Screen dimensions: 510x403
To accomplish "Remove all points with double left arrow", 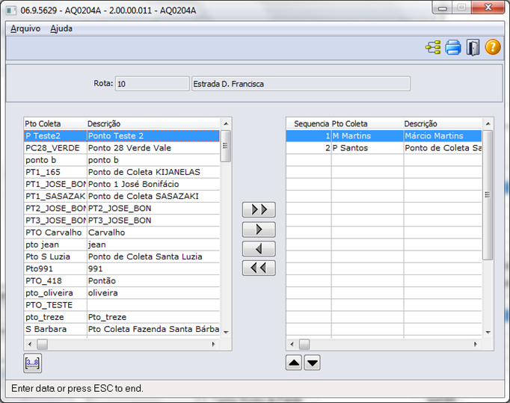I will (x=259, y=268).
